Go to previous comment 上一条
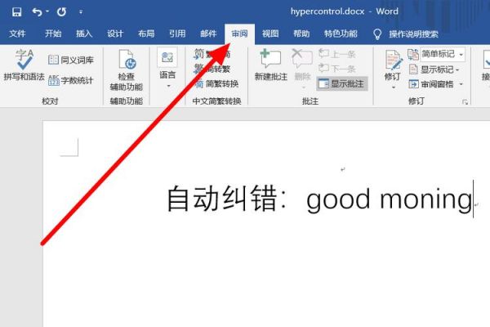The width and height of the screenshot is (490, 327). click(x=336, y=54)
